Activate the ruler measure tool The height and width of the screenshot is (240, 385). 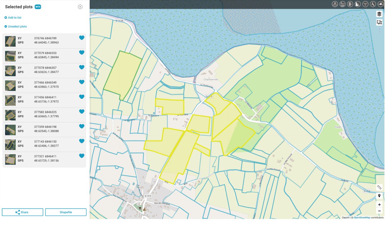coord(379,187)
